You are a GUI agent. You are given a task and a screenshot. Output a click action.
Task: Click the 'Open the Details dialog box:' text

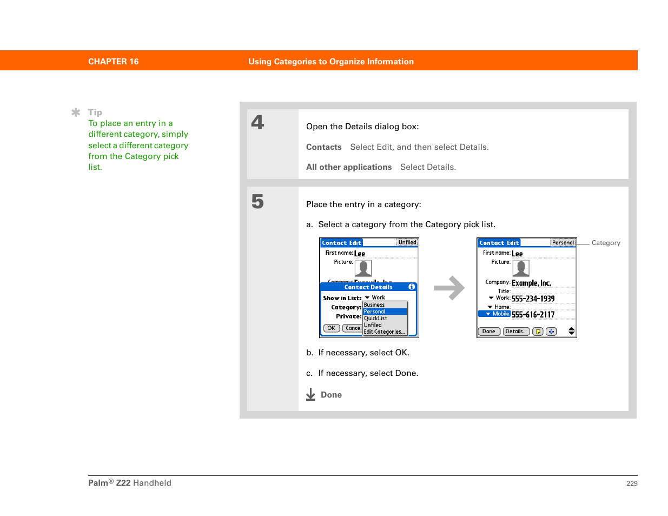point(362,127)
